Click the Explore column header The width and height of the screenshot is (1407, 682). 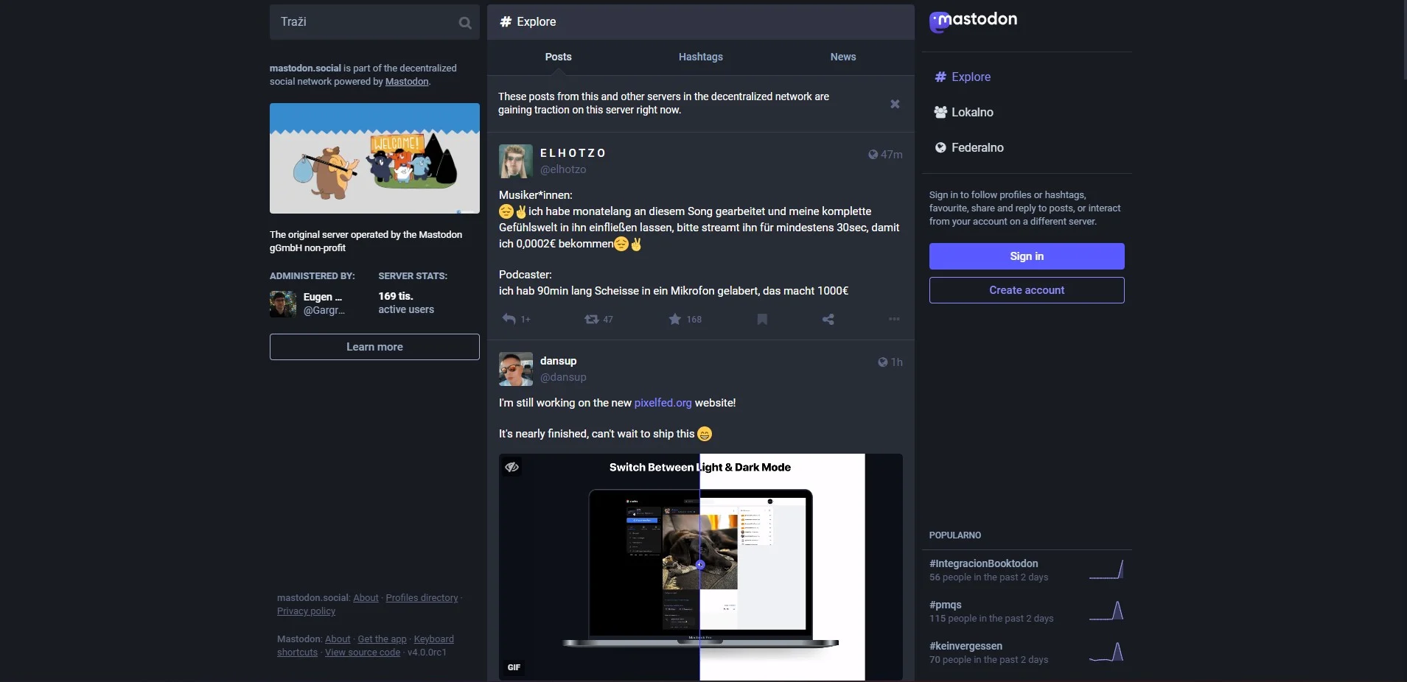[x=700, y=22]
